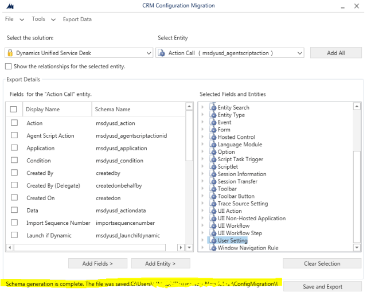Expand the User Setting tree node
This screenshot has width=367, height=296.
202,240
